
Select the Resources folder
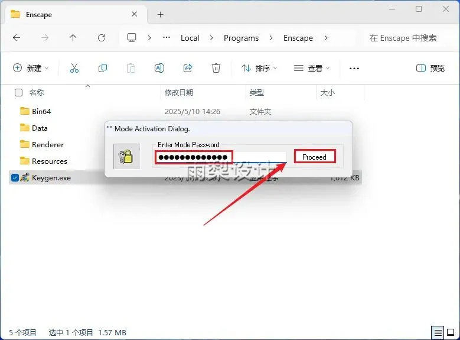50,161
